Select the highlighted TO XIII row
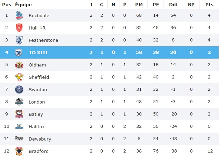The height and width of the screenshot is (158, 219). click(x=109, y=52)
